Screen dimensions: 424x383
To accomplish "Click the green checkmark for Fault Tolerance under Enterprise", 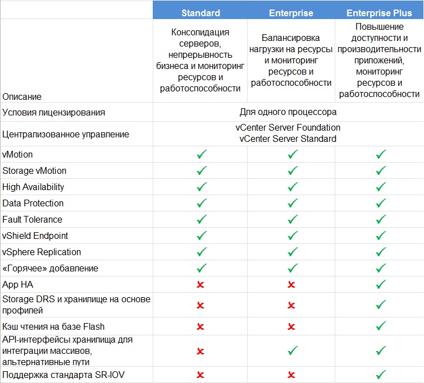I will [x=293, y=219].
